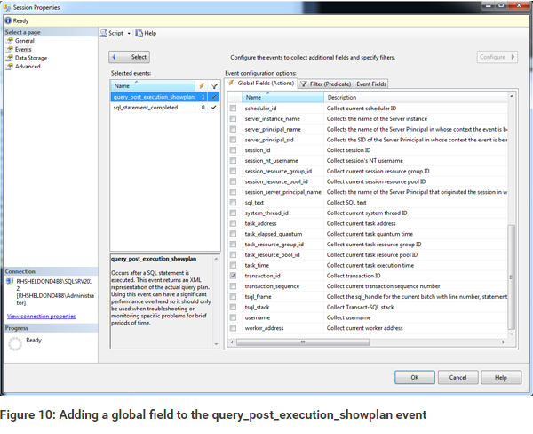Click event description scroll up arrow

coord(216,259)
